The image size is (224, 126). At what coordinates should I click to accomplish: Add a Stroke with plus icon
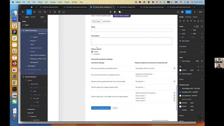point(202,79)
